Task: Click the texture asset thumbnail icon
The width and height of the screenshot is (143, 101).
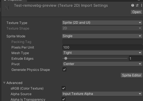Action: 6,8
